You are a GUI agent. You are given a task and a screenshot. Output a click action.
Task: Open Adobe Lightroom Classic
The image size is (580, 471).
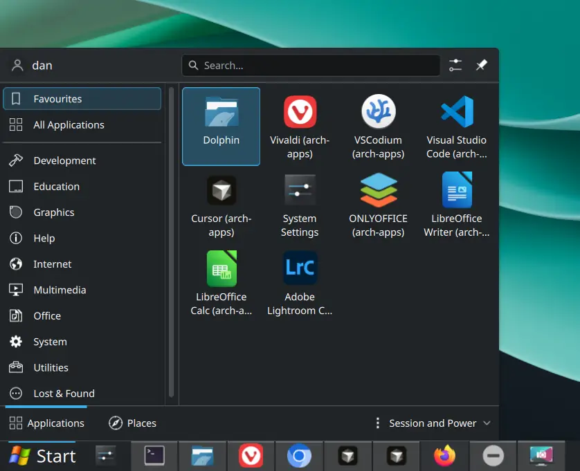point(300,283)
